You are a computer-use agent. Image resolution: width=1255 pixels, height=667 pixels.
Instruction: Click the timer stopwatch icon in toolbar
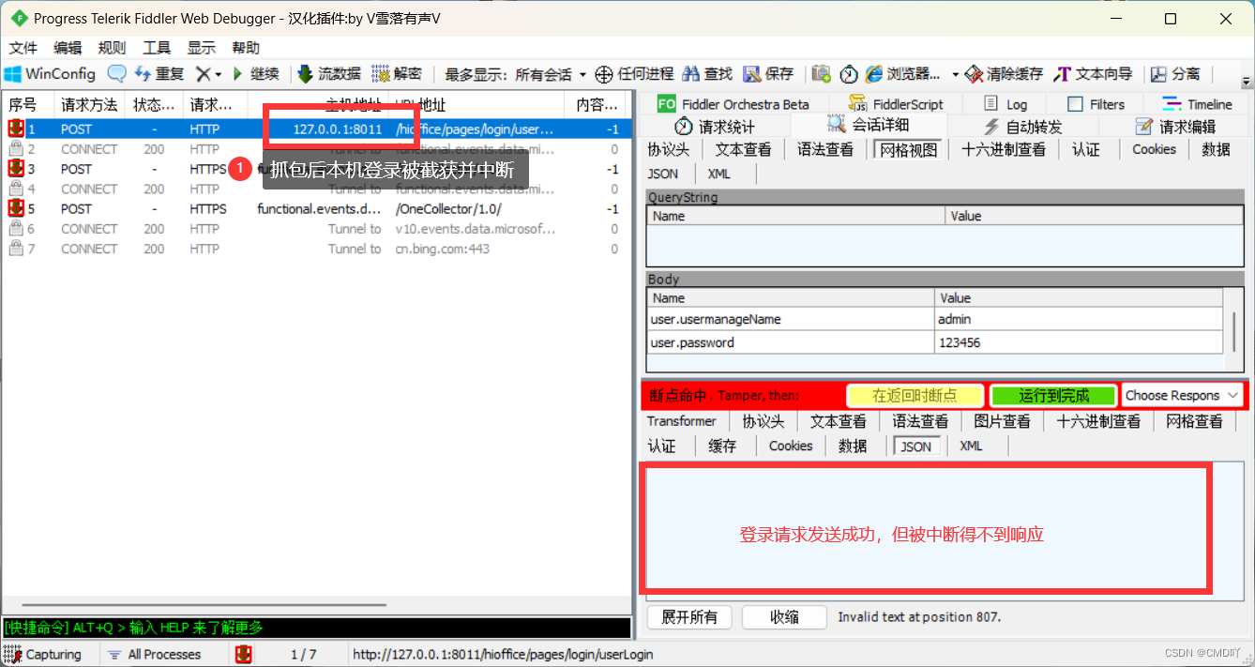click(849, 73)
